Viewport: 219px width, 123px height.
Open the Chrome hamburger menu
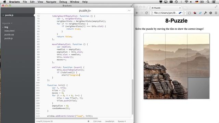tap(216, 13)
